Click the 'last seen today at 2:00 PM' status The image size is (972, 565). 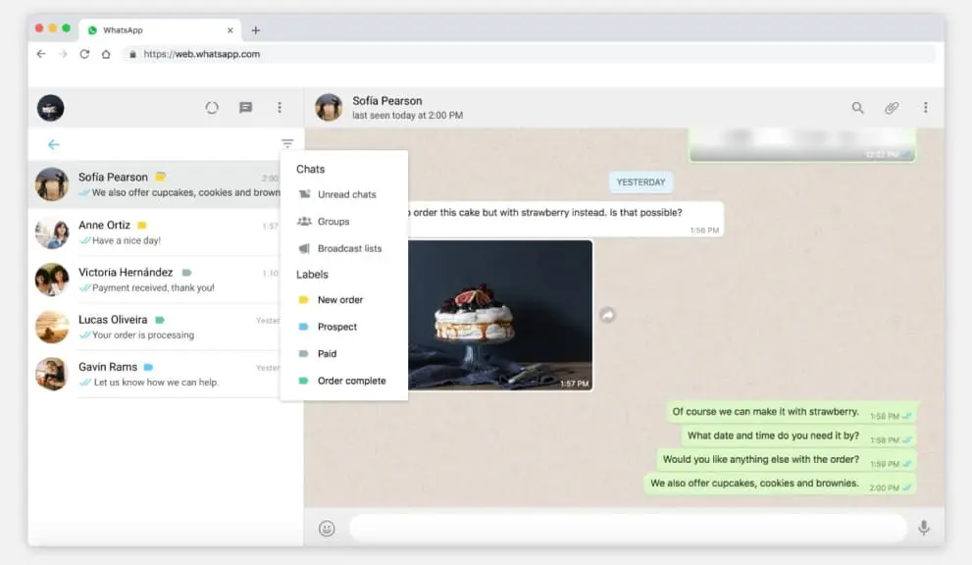pos(407,116)
